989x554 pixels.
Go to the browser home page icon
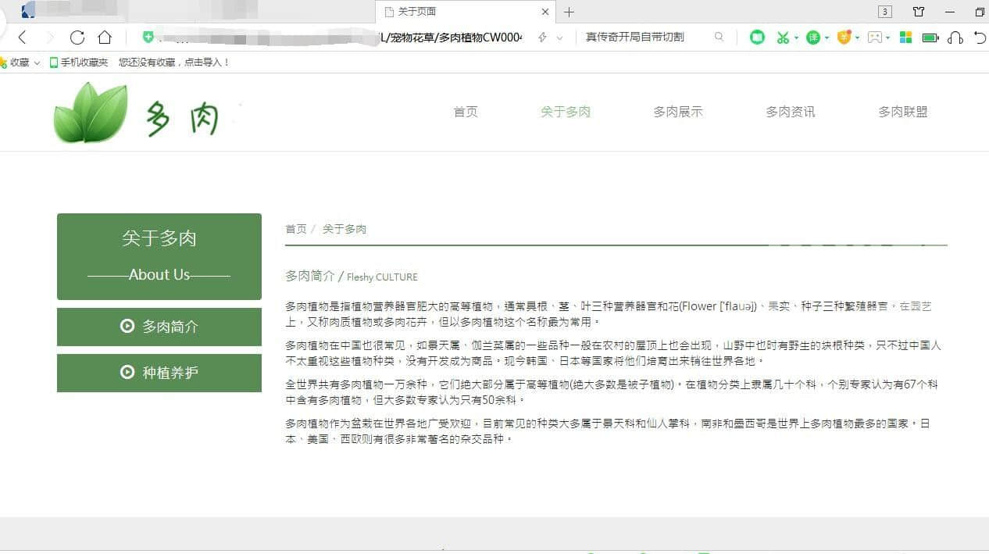pos(105,38)
